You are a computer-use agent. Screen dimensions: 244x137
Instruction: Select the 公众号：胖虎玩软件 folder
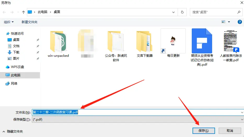tap(116, 46)
